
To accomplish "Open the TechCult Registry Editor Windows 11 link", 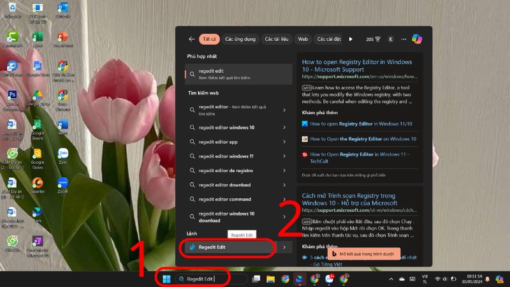I will coord(360,158).
